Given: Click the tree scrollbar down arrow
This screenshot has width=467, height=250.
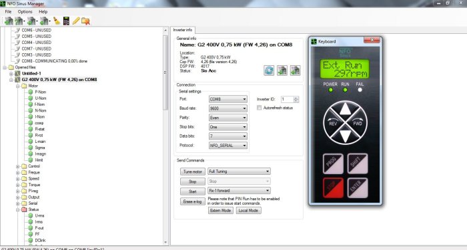Looking at the screenshot, I should (165, 242).
